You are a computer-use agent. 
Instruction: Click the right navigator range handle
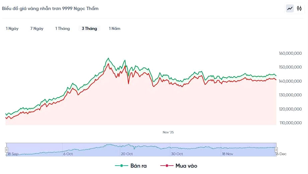click(276, 149)
